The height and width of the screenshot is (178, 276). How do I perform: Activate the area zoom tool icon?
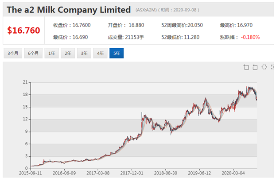point(246,67)
